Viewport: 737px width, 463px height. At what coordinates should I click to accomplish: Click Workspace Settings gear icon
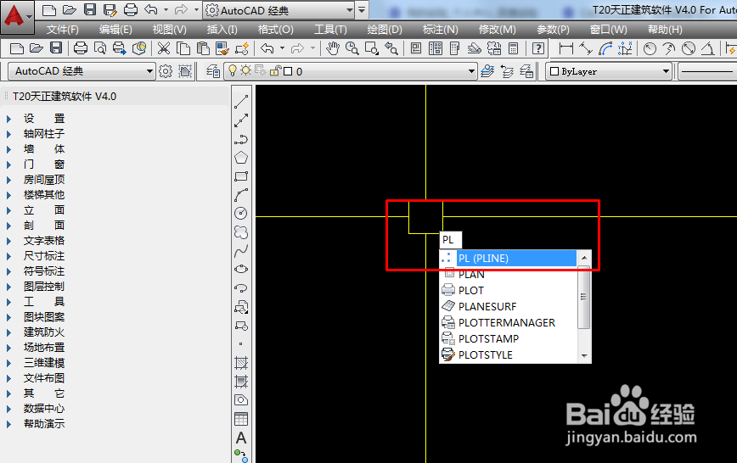(166, 71)
